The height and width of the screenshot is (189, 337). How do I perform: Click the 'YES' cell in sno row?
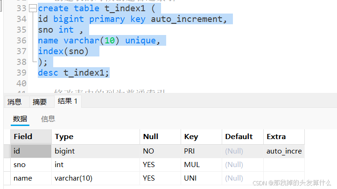pos(161,165)
